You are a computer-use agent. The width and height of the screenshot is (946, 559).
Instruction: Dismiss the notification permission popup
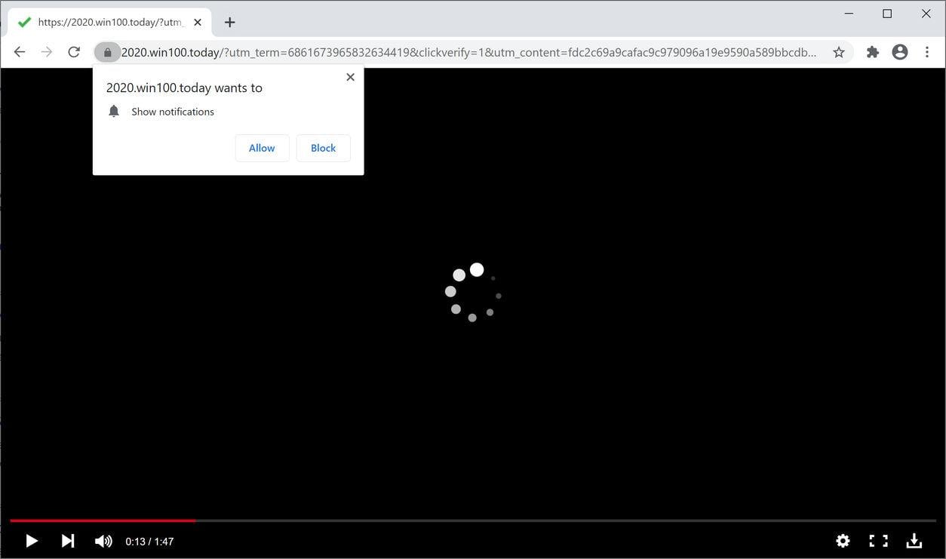point(350,77)
